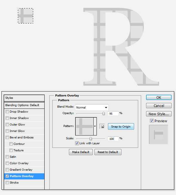
Task: Click Reset to Default button
Action: [x=108, y=152]
